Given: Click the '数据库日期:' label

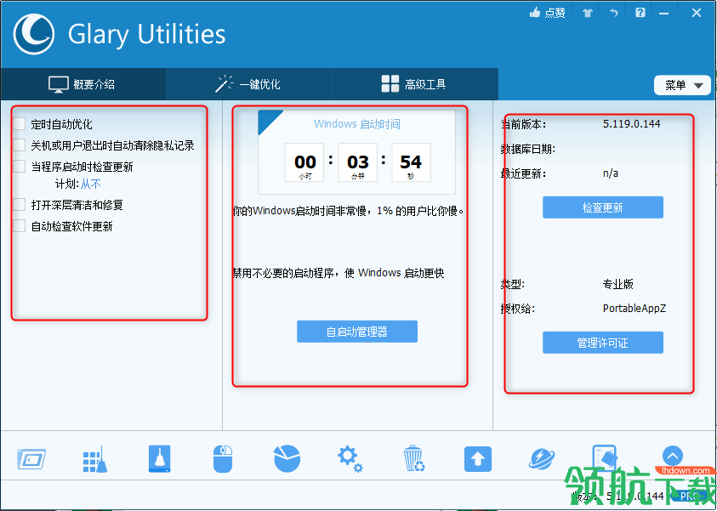Looking at the screenshot, I should (x=527, y=149).
